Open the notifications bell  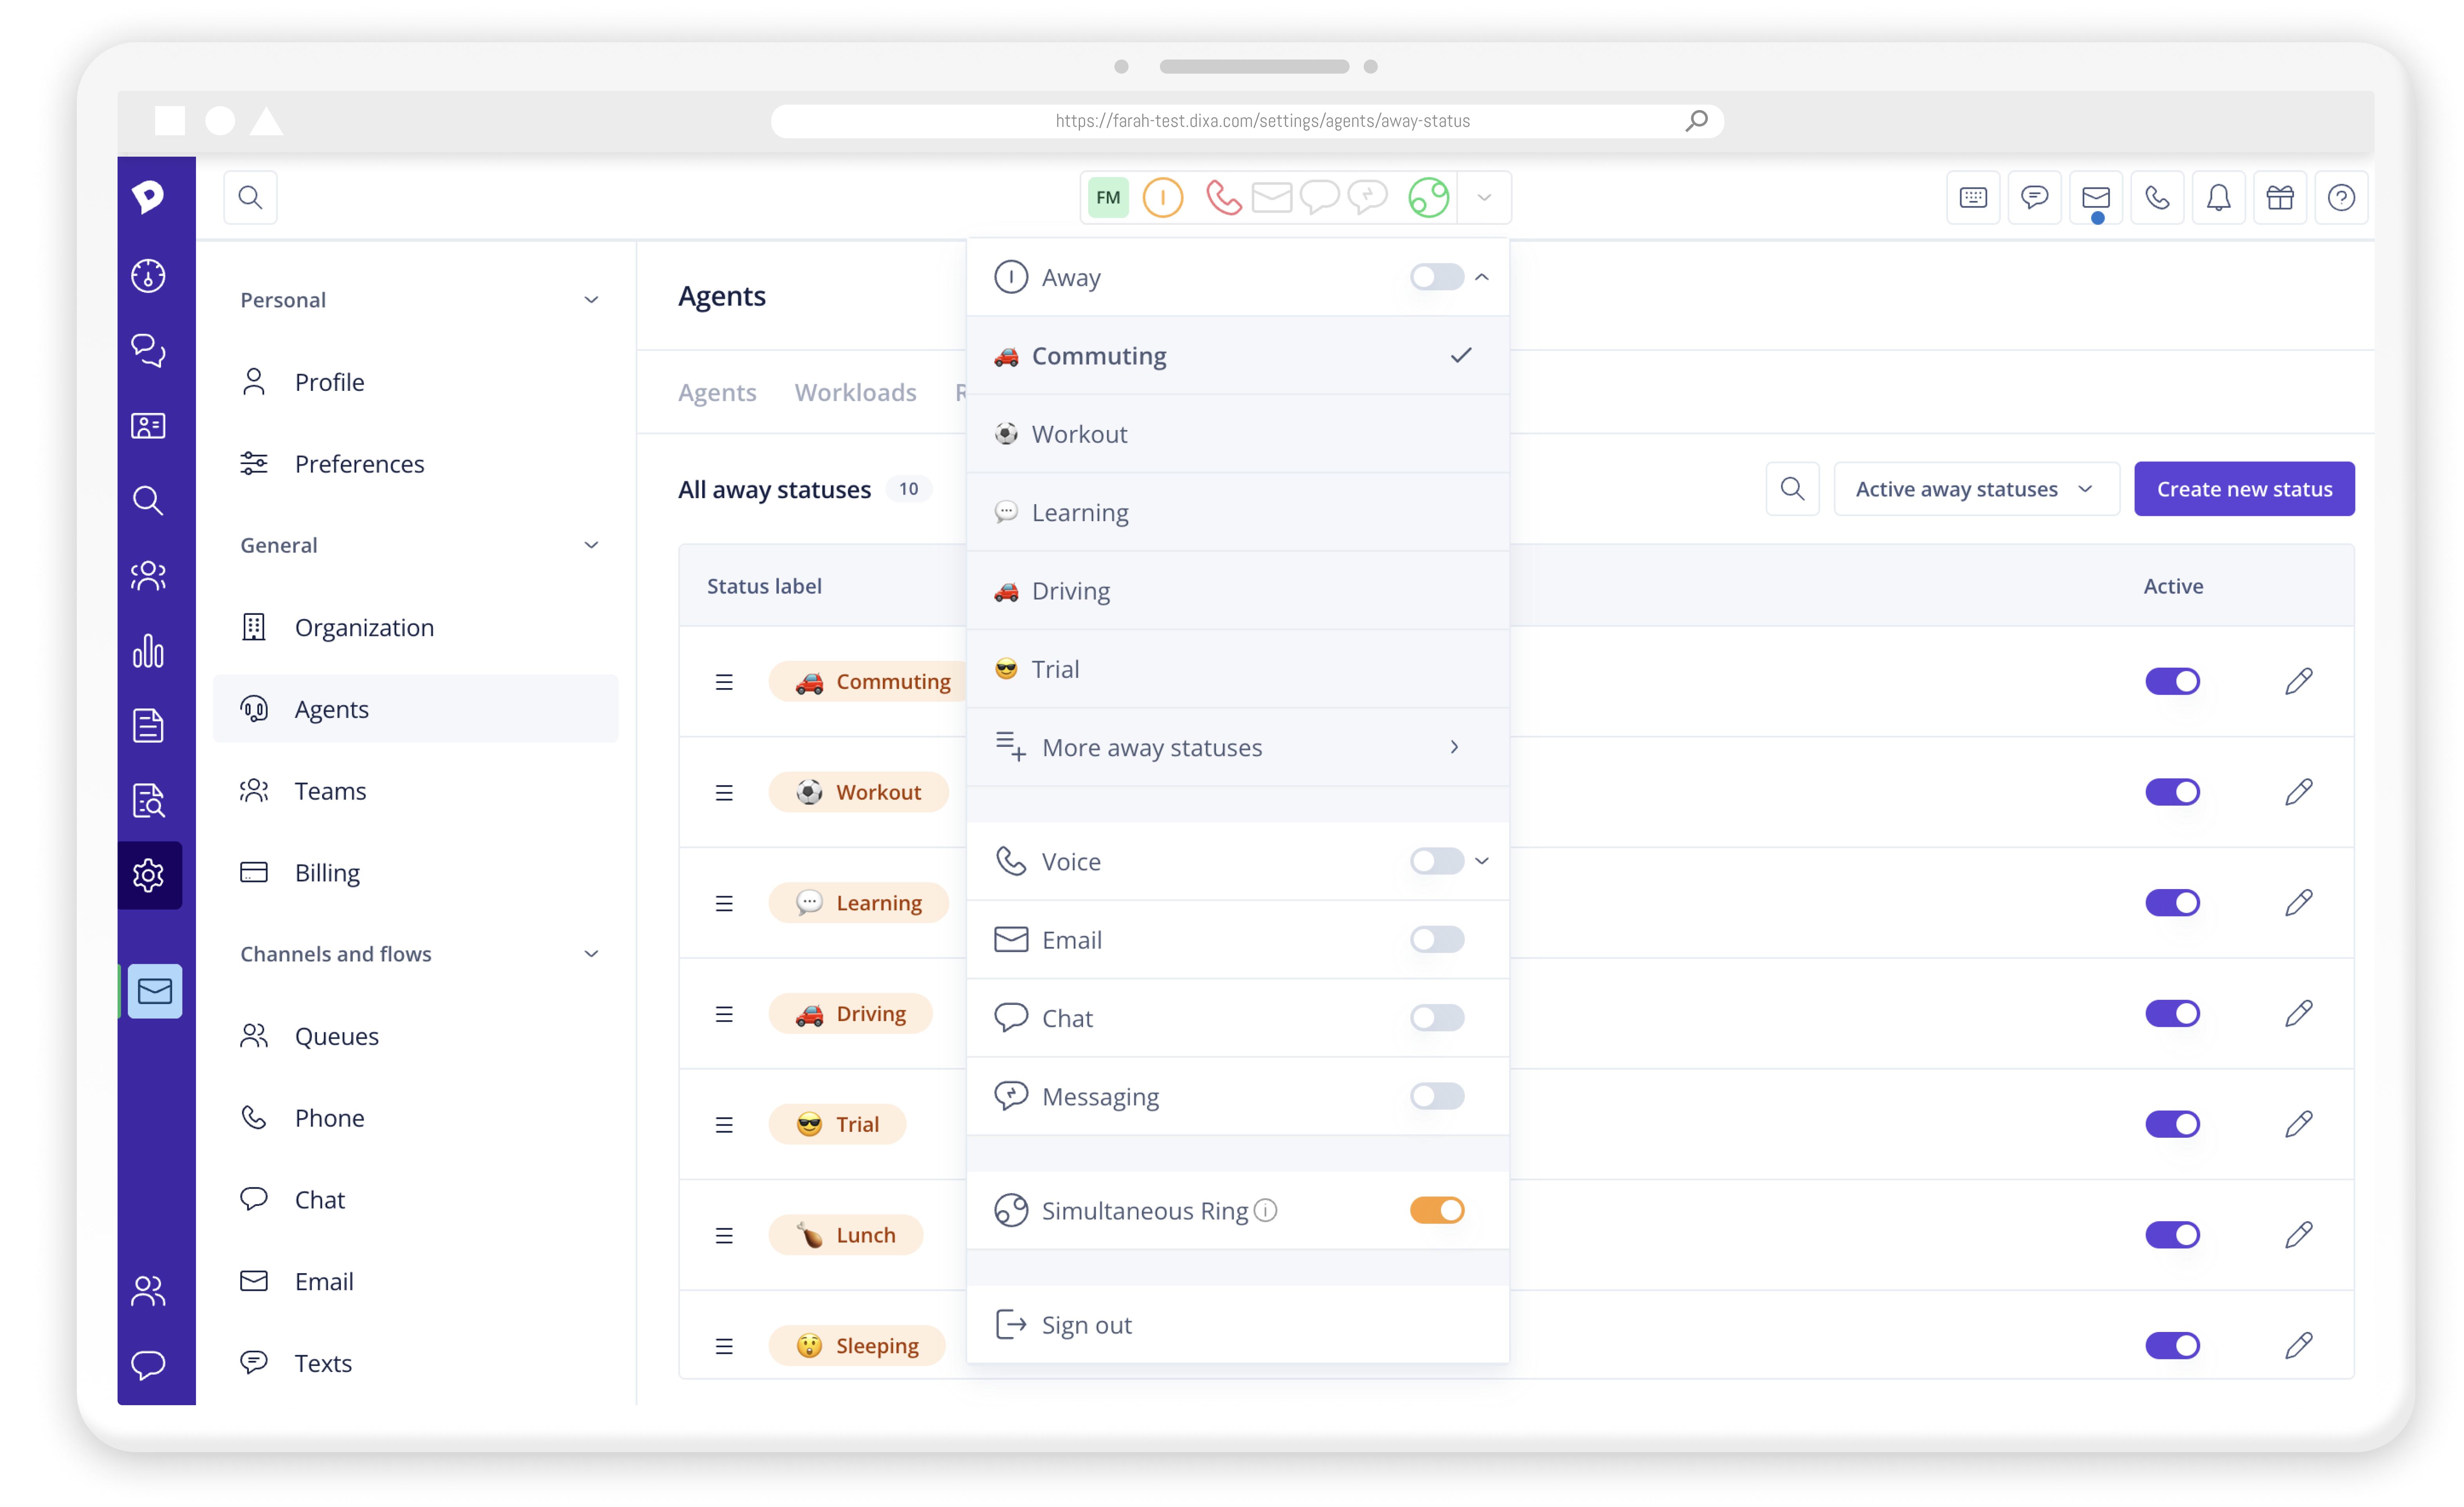pyautogui.click(x=2219, y=198)
